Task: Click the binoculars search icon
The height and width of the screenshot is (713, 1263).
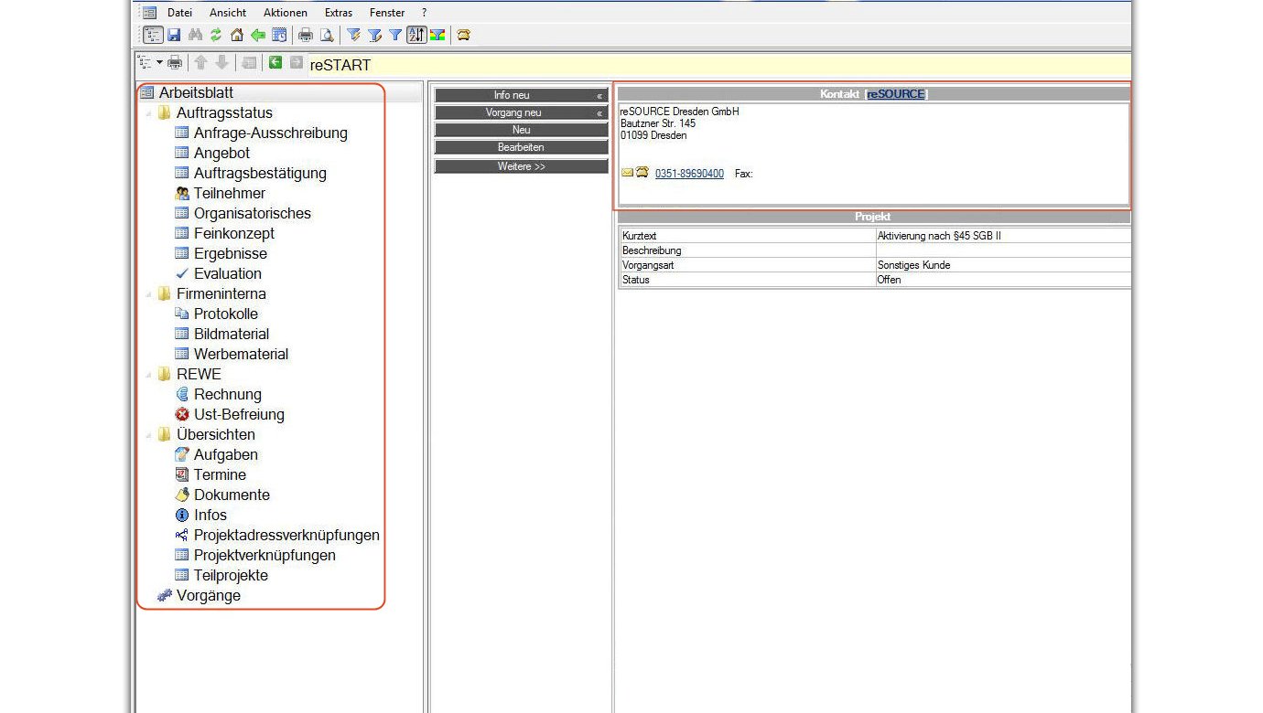Action: point(195,35)
